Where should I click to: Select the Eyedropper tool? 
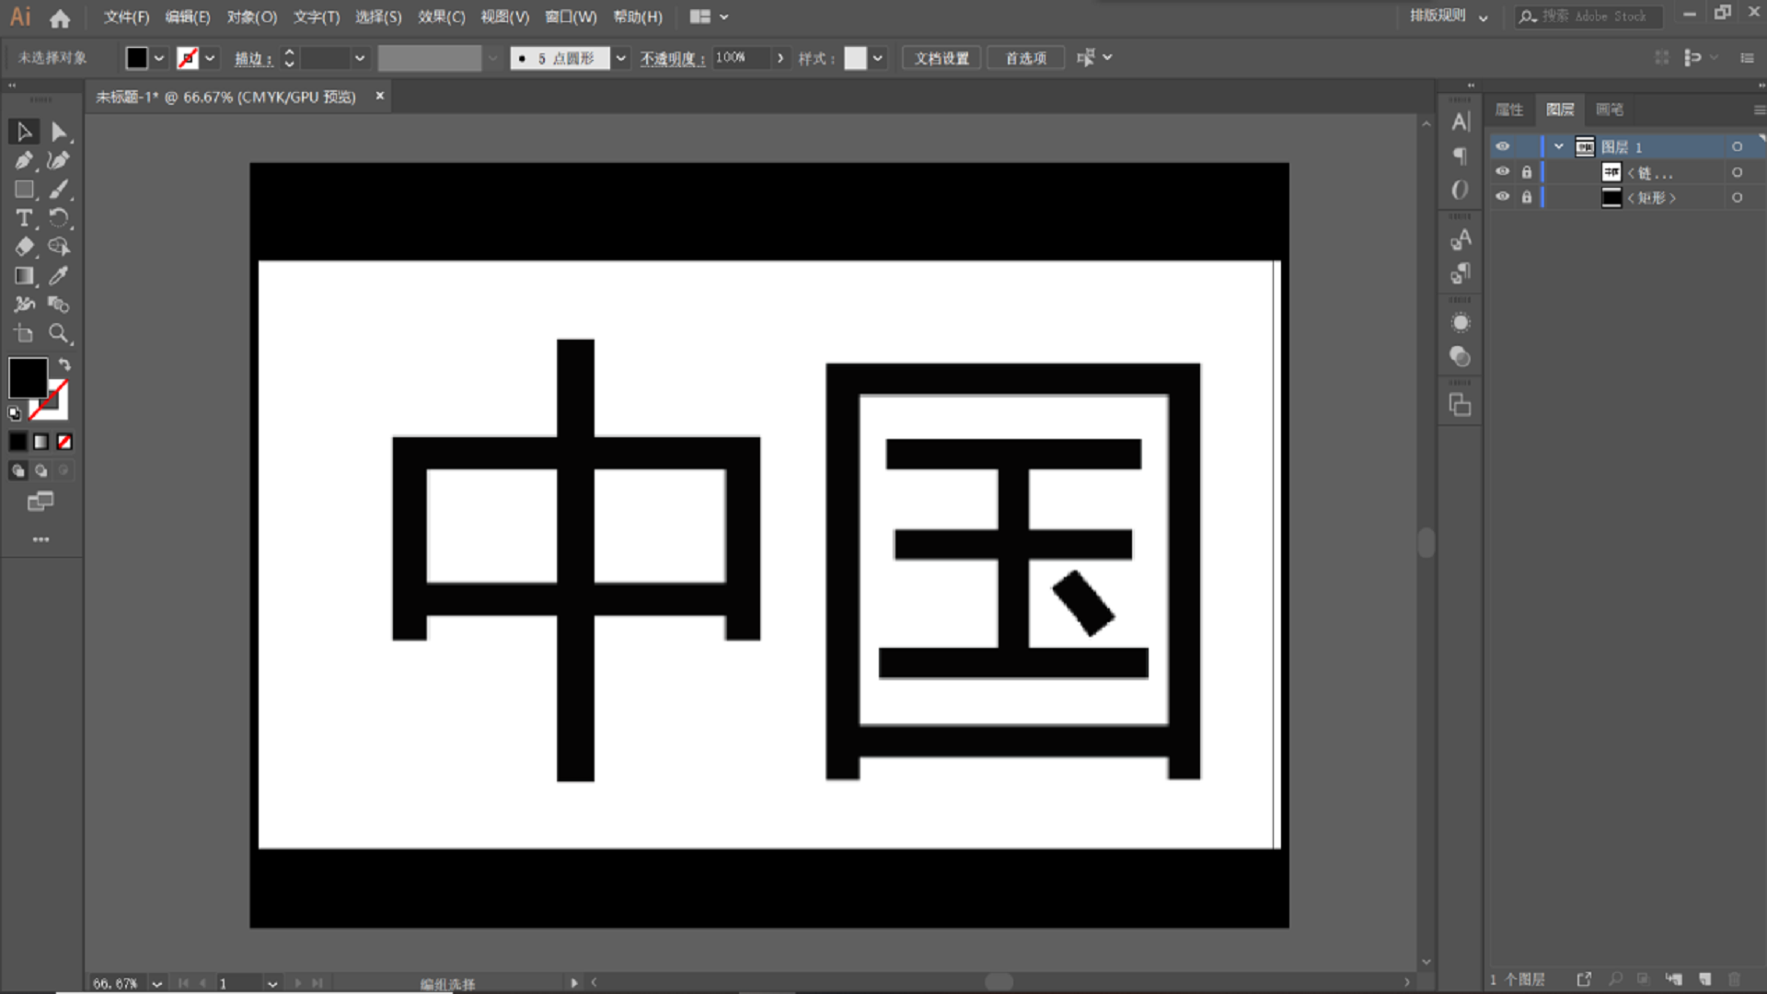[x=58, y=275]
